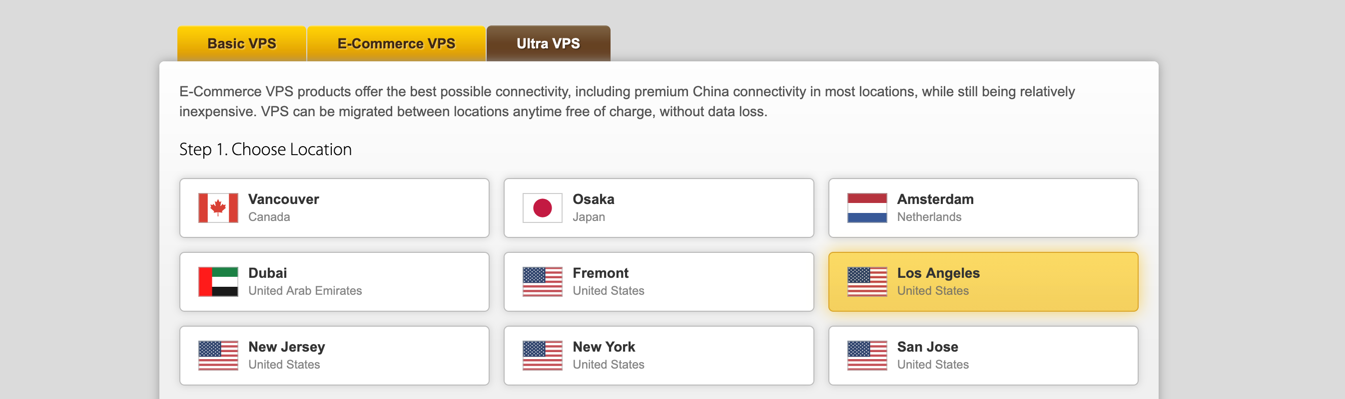The width and height of the screenshot is (1345, 399).
Task: Click the UAE flag icon for Dubai
Action: tap(218, 282)
